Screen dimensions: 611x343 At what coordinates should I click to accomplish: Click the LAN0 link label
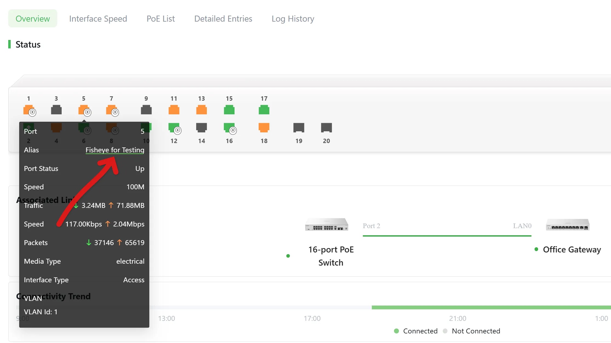522,226
